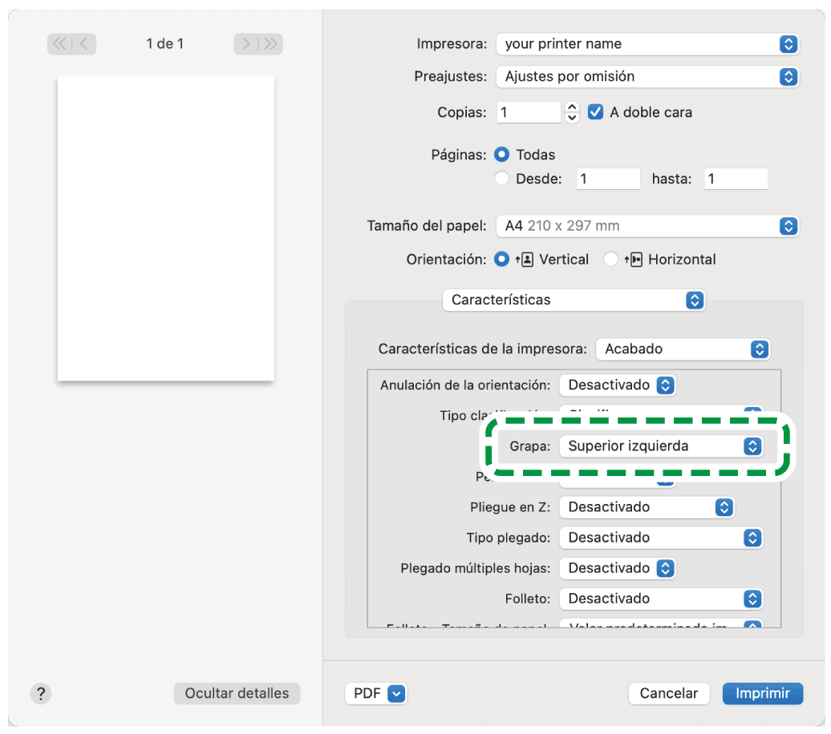Open the PDF options arrow menu
The image size is (831, 734).
[397, 694]
